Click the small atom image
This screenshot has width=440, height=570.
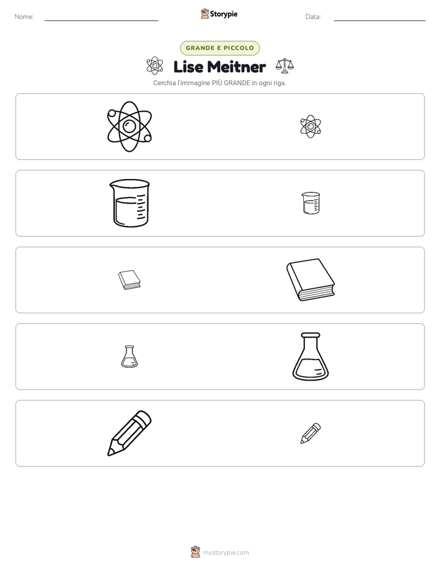click(x=311, y=126)
